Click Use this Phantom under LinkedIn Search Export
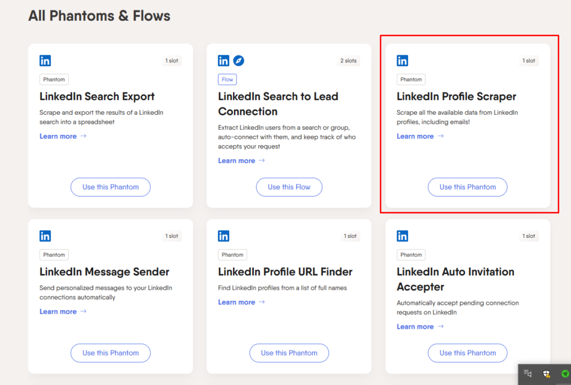Viewport: 571px width, 385px height. pyautogui.click(x=110, y=187)
